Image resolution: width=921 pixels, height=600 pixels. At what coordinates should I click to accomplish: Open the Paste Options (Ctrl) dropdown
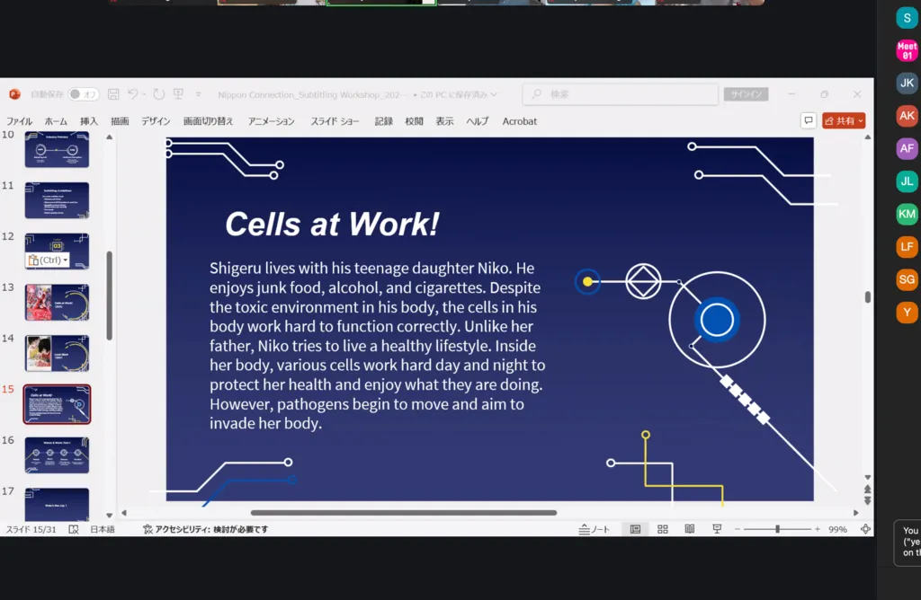click(48, 260)
